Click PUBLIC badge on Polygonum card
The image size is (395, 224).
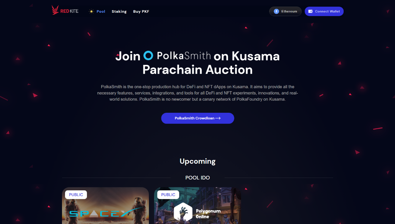click(x=168, y=195)
